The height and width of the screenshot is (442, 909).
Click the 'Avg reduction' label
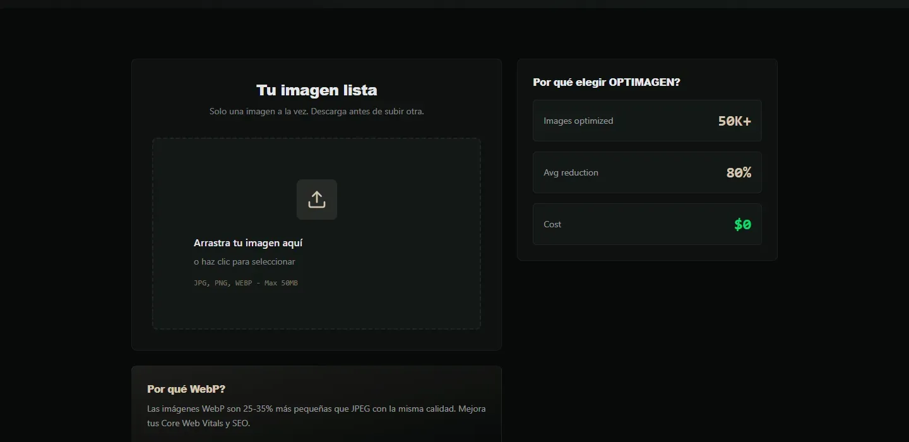pyautogui.click(x=571, y=172)
